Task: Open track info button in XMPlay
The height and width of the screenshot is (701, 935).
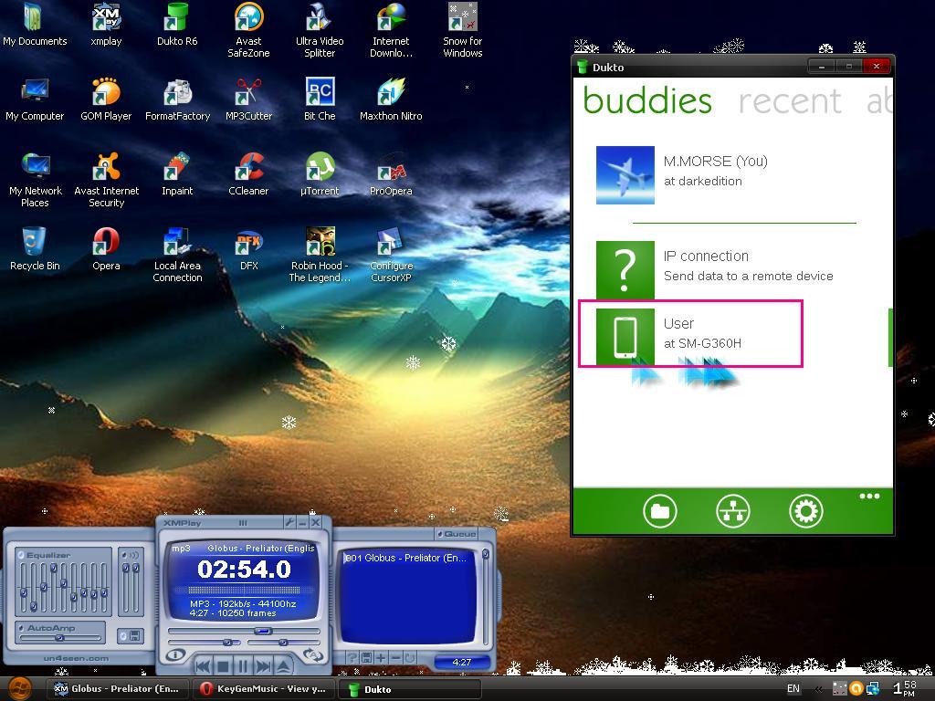Action: coord(174,654)
